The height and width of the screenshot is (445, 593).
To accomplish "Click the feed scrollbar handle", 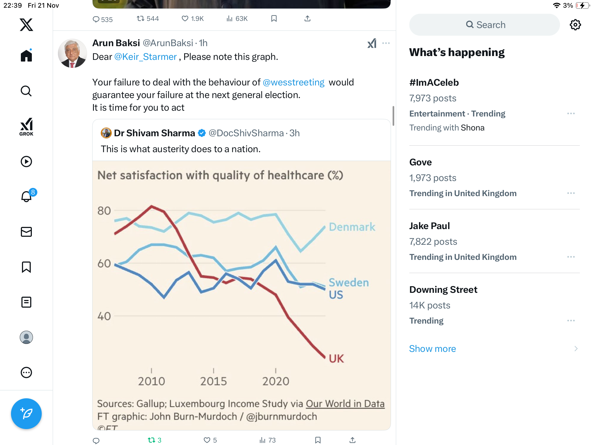I will (x=393, y=116).
